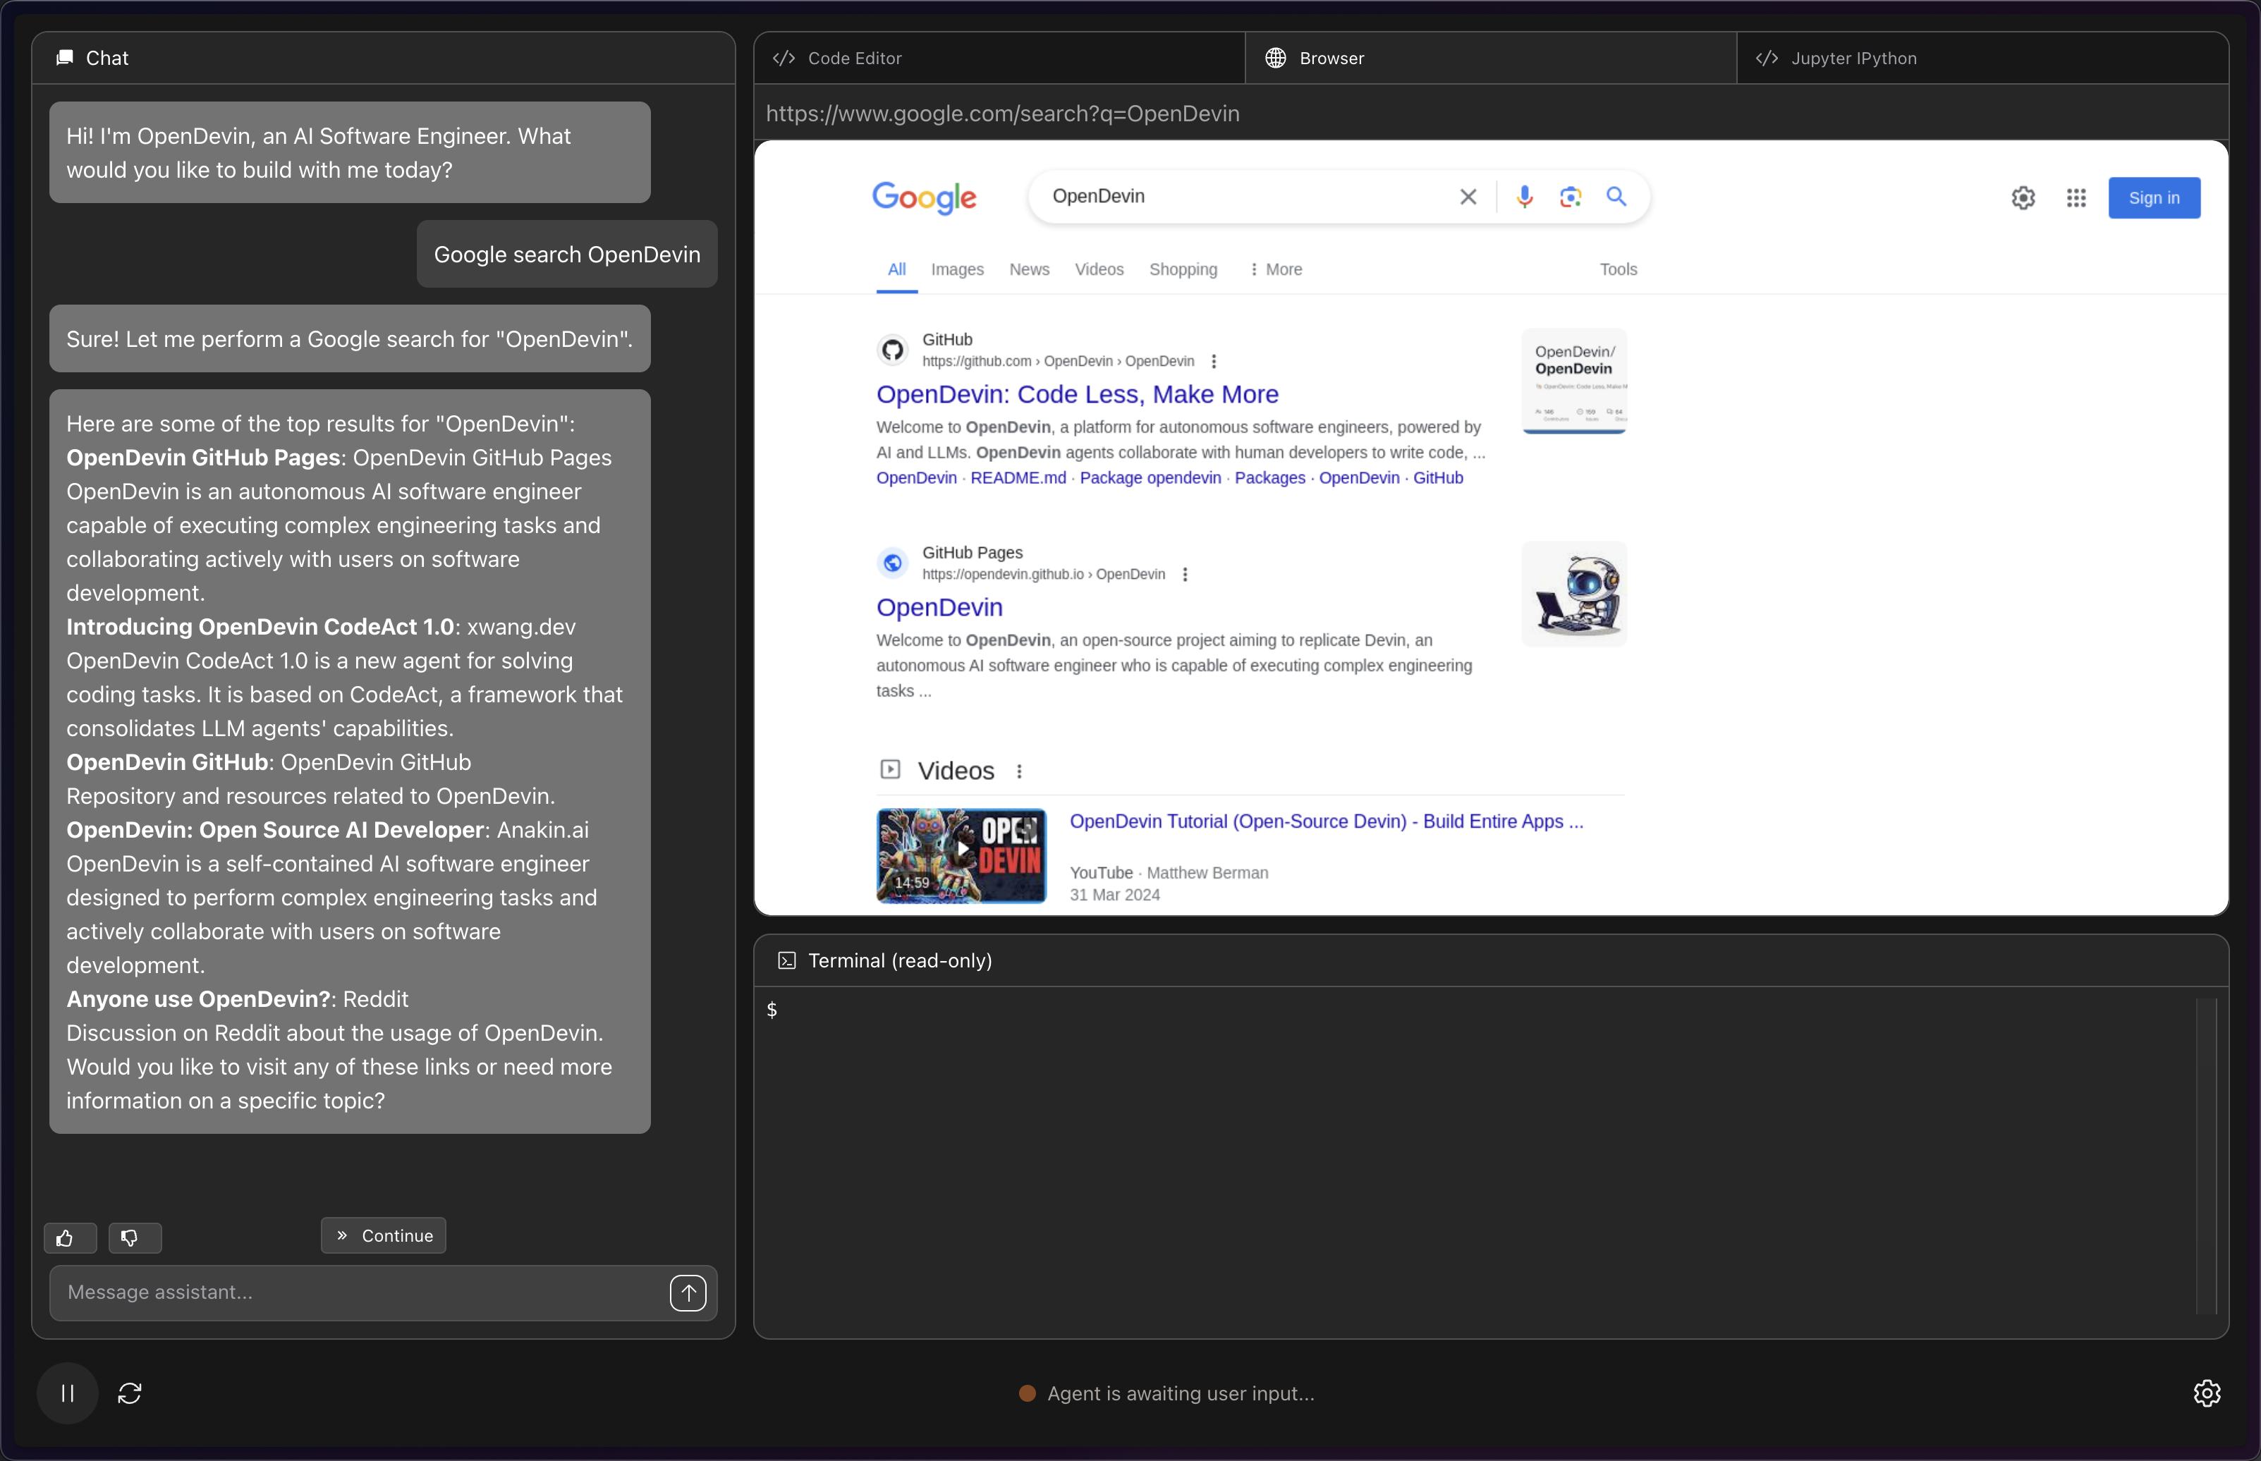
Task: Click the opendevin.github.io breadcrumb URL
Action: tap(1044, 575)
